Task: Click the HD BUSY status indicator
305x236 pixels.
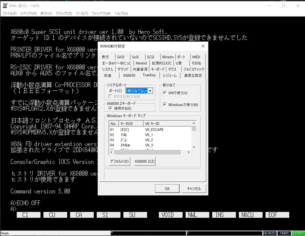Action: (270, 233)
